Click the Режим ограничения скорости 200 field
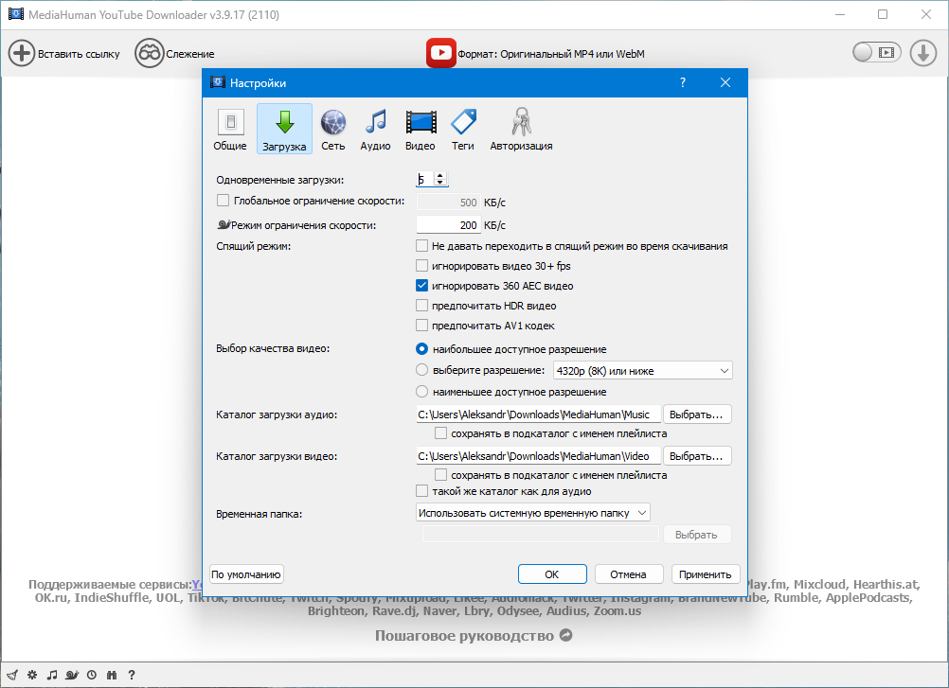 [449, 225]
